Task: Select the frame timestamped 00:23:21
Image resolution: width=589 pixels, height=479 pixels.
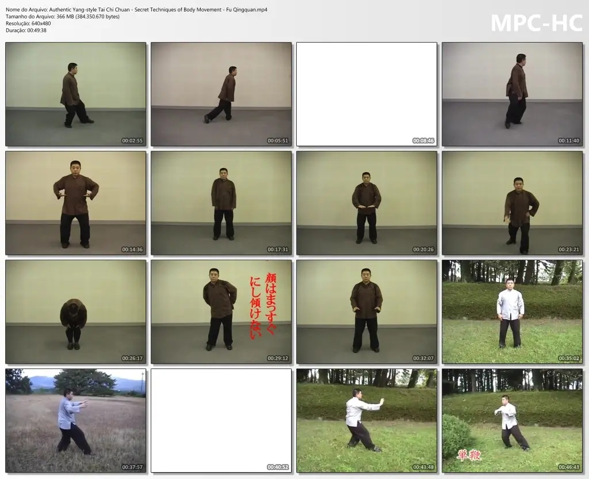Action: (512, 203)
